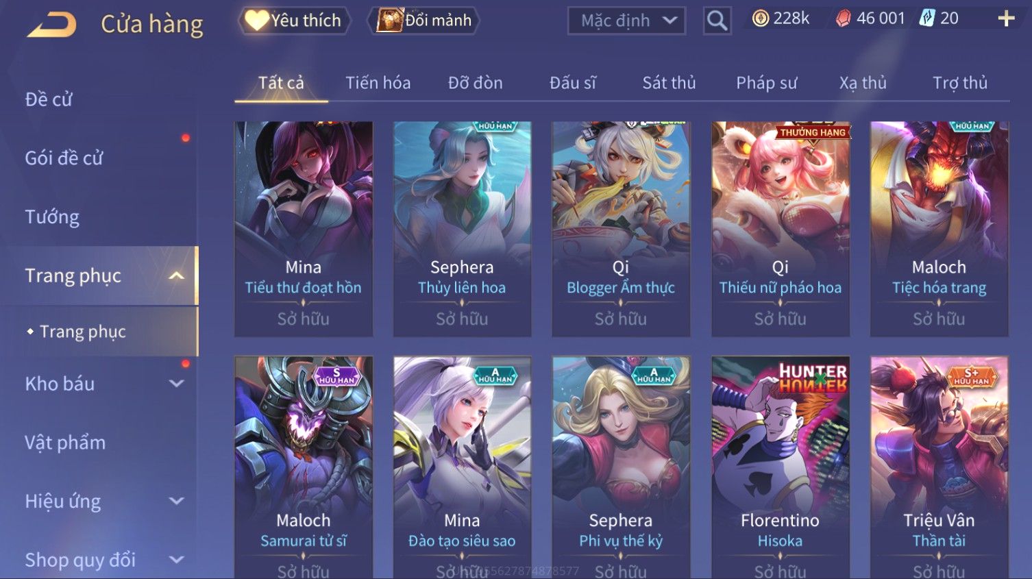1032x579 pixels.
Task: Tap the red ruby icon showing 46 001
Action: pos(844,19)
